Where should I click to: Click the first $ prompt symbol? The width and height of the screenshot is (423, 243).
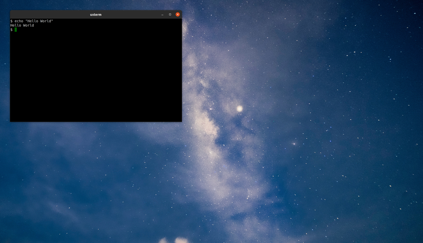click(x=11, y=21)
